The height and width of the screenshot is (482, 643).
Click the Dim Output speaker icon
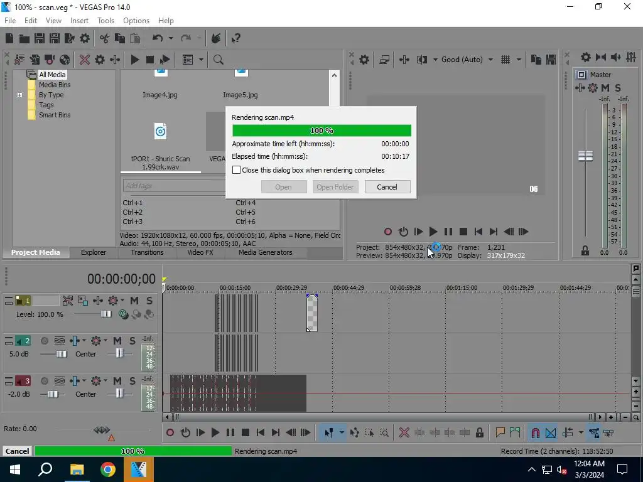click(x=615, y=57)
